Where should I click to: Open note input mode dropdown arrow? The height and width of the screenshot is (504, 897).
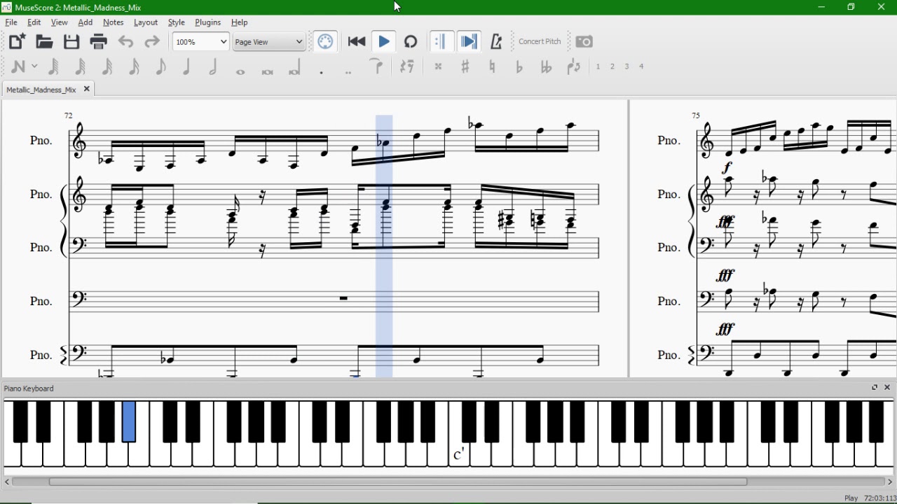coord(34,66)
